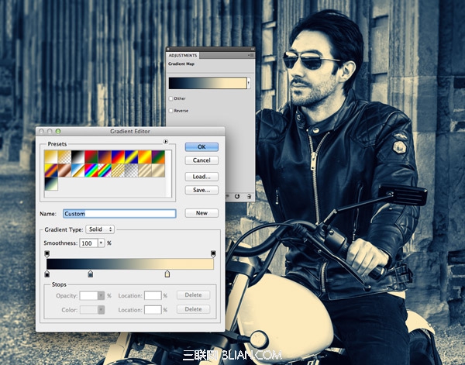
Task: Click reset adjustment icon in Adjustments panel
Action: pyautogui.click(x=237, y=196)
